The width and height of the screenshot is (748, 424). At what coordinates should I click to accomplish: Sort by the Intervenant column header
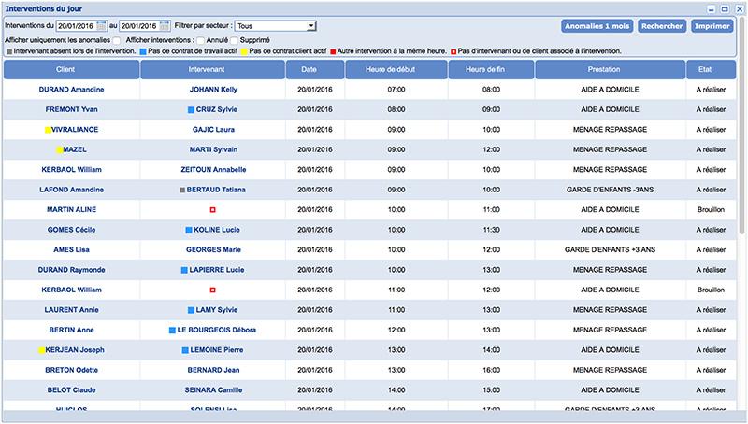coord(213,69)
